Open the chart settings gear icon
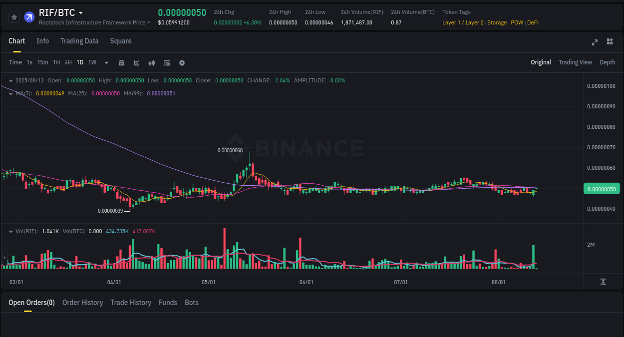Viewport: 624px width, 337px height. [182, 62]
